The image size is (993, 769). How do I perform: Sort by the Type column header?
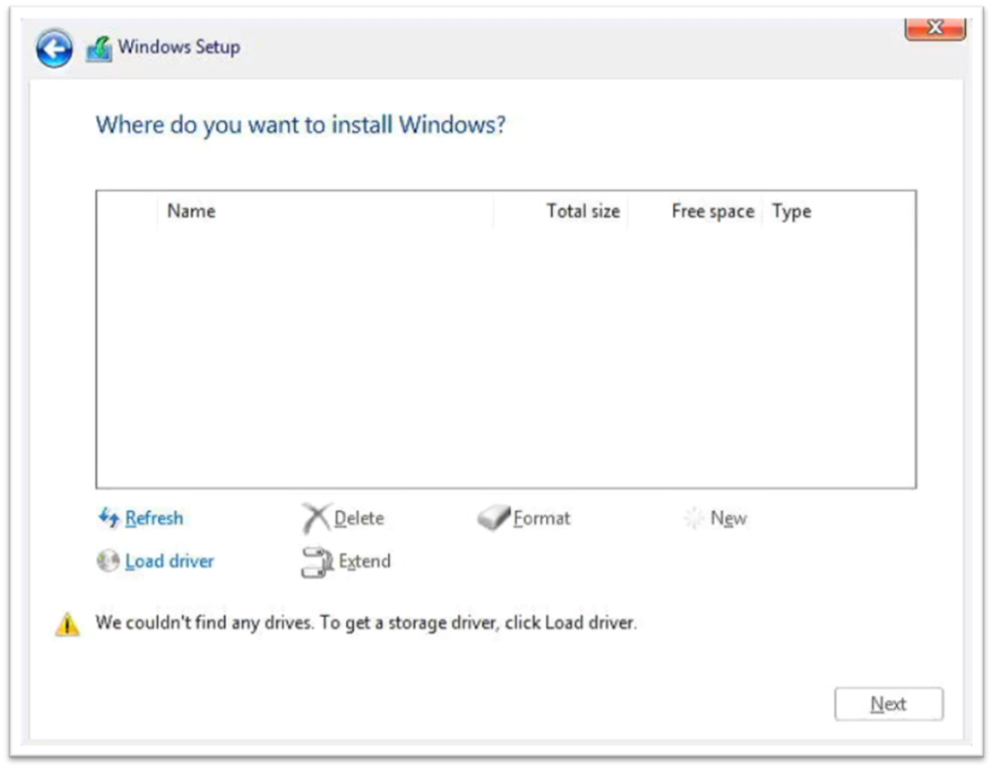click(x=791, y=211)
